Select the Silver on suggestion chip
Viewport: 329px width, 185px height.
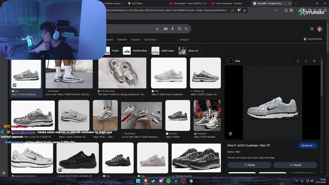pyautogui.click(x=190, y=51)
